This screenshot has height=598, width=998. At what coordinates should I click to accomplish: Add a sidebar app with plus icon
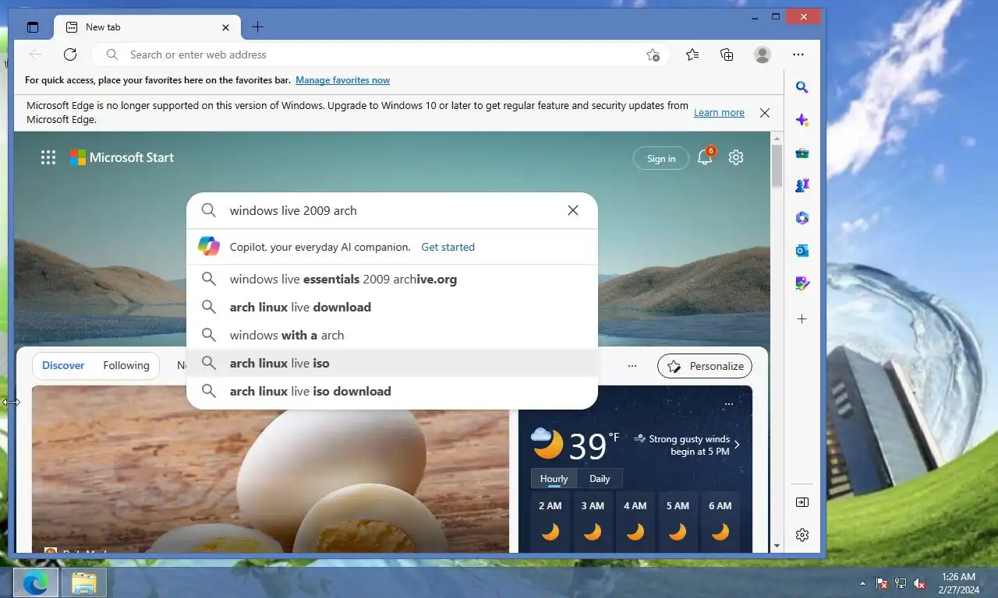coord(802,319)
